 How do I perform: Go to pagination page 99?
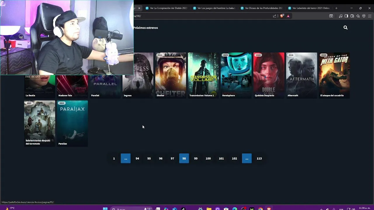click(196, 158)
